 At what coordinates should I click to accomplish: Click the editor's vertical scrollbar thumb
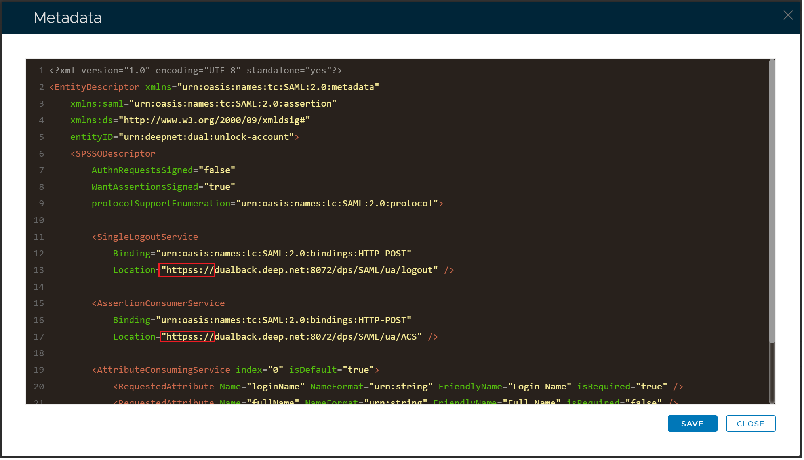[772, 201]
